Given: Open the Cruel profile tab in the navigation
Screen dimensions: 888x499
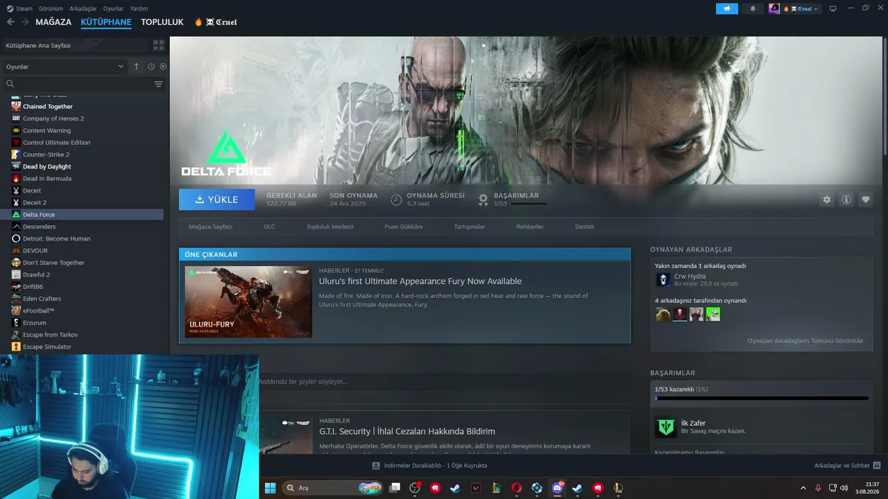Looking at the screenshot, I should (x=216, y=22).
